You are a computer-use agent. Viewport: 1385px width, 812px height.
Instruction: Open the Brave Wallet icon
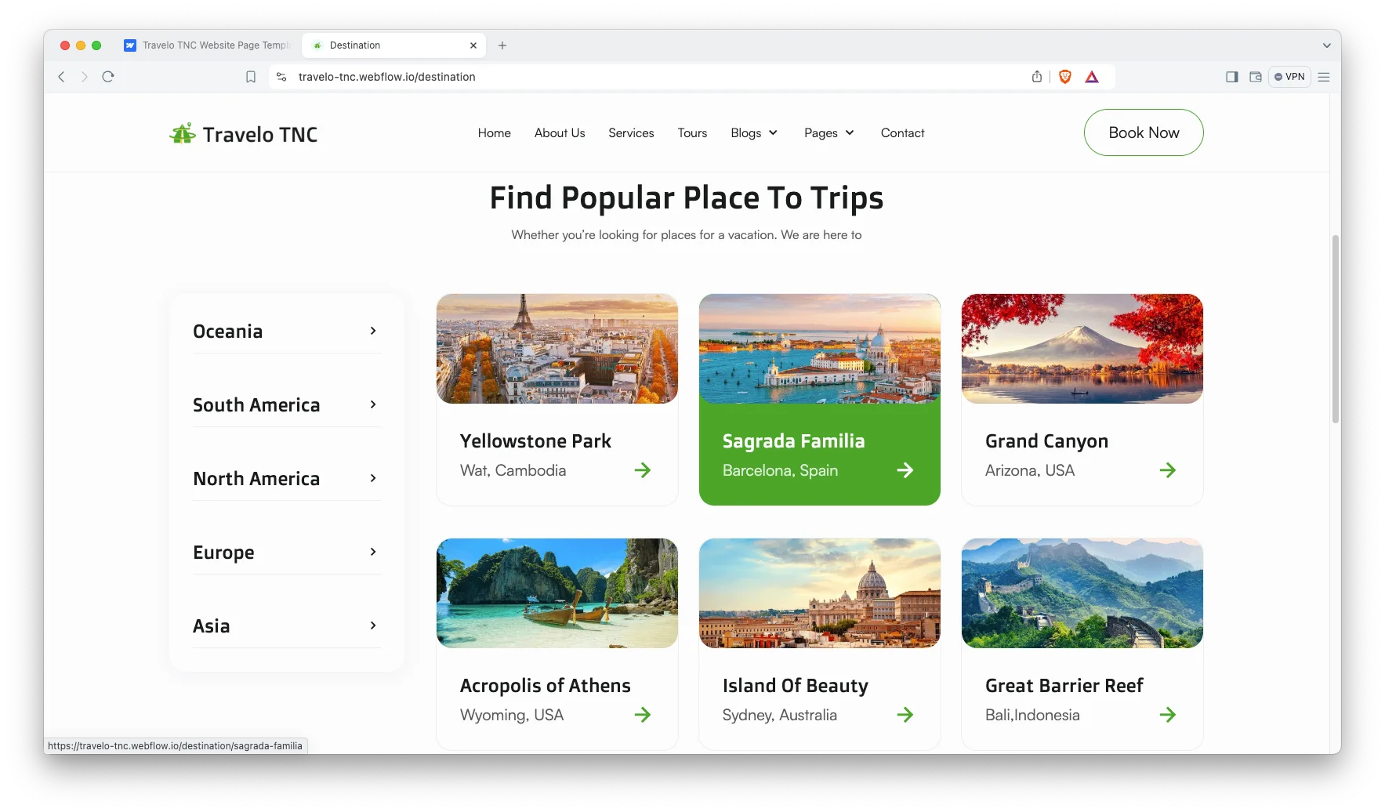(1256, 77)
